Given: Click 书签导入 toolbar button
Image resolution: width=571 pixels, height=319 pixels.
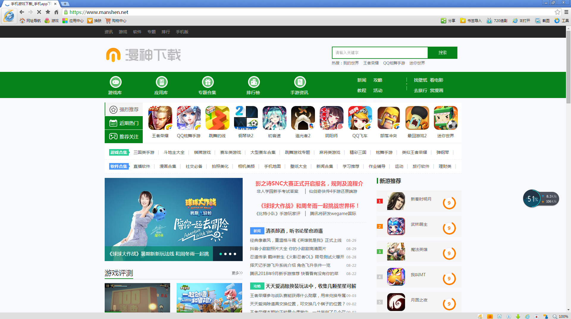Looking at the screenshot, I should click(x=471, y=20).
